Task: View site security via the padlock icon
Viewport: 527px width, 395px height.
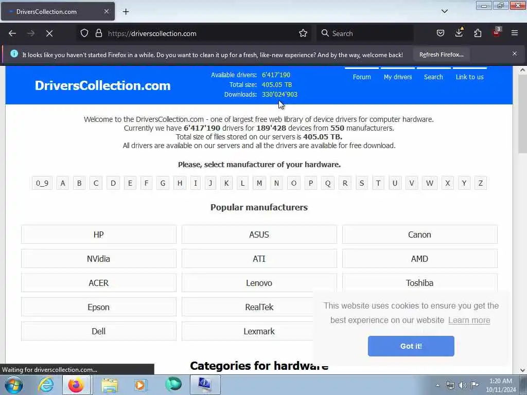Action: pos(98,33)
